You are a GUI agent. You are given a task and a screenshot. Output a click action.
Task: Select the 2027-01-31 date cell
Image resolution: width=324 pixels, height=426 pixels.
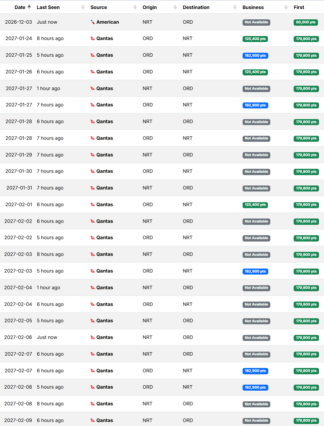[19, 188]
